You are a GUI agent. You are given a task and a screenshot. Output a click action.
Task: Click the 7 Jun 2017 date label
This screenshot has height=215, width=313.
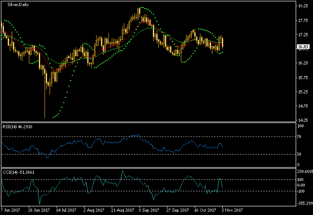10,210
